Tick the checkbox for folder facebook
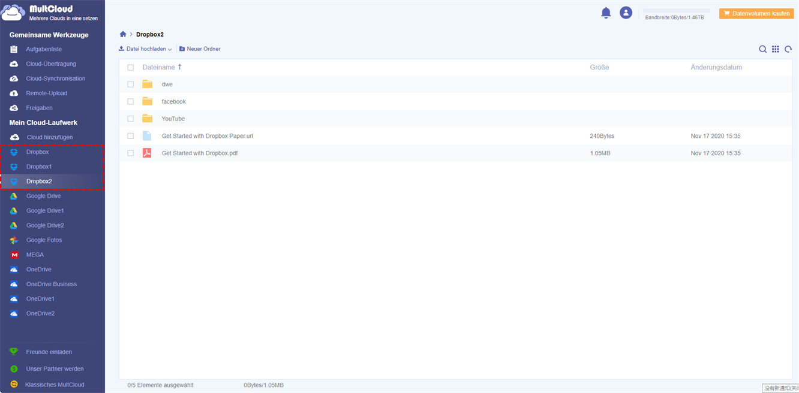The height and width of the screenshot is (393, 799). 131,102
